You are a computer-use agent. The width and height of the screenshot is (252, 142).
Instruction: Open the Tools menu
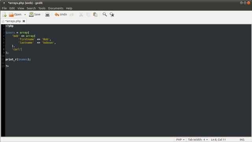click(x=42, y=8)
